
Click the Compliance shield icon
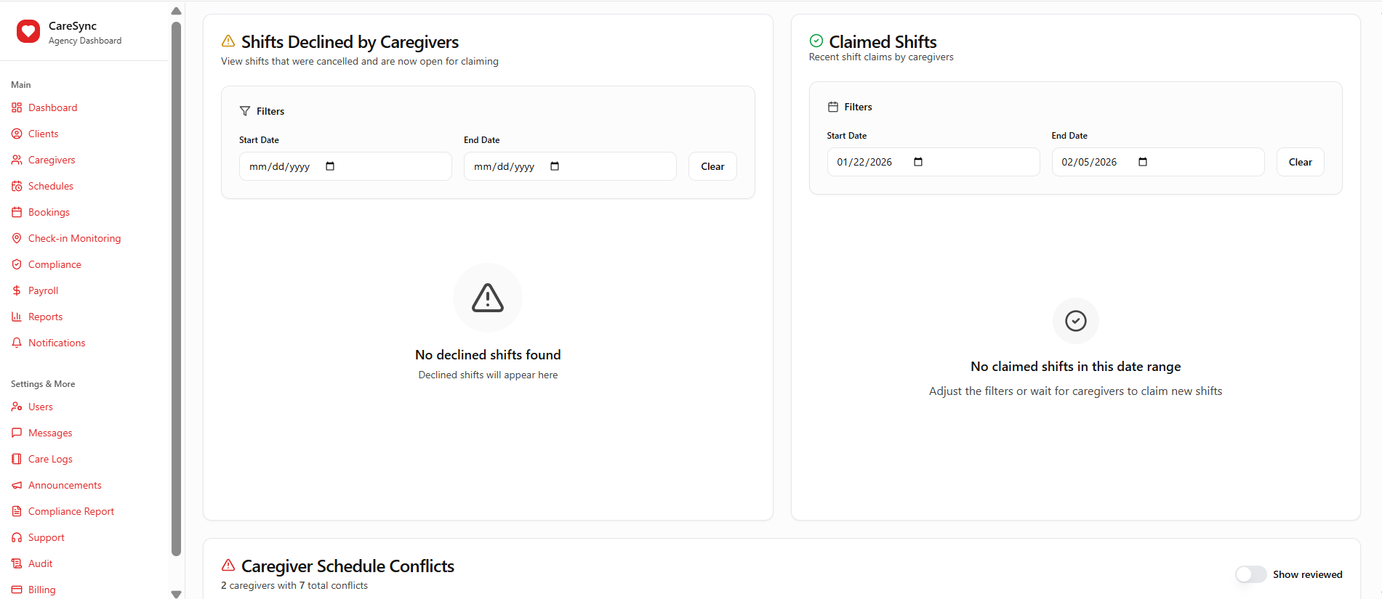[x=17, y=264]
